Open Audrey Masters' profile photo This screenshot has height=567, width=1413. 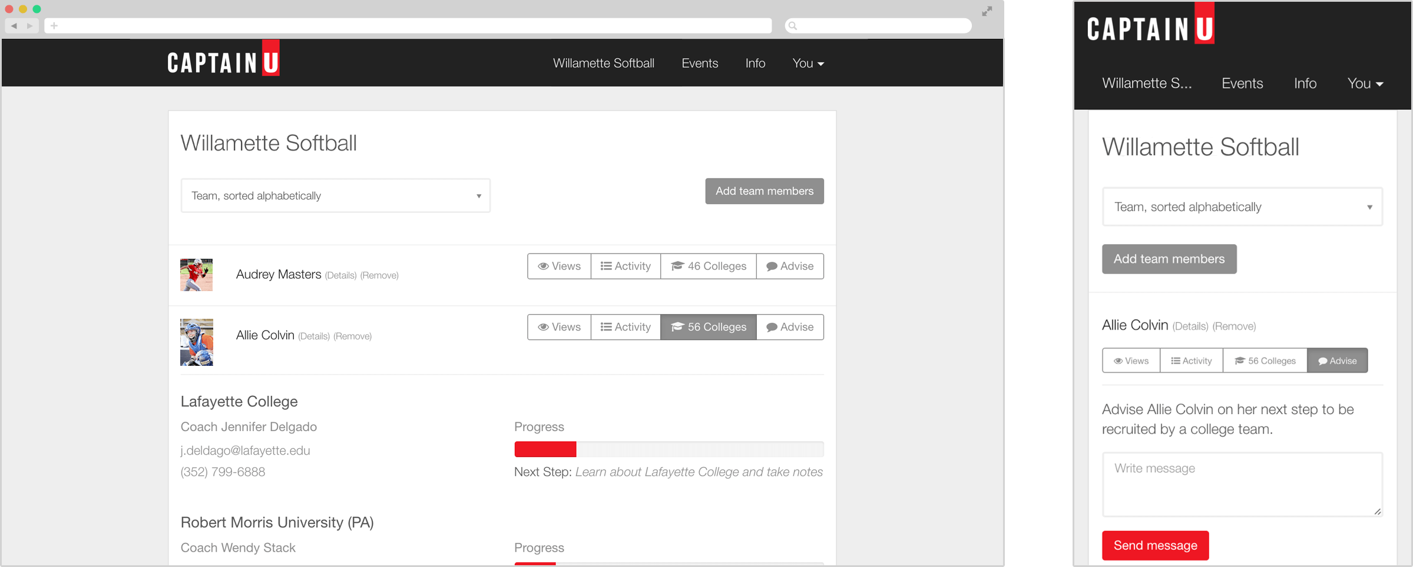click(x=196, y=275)
